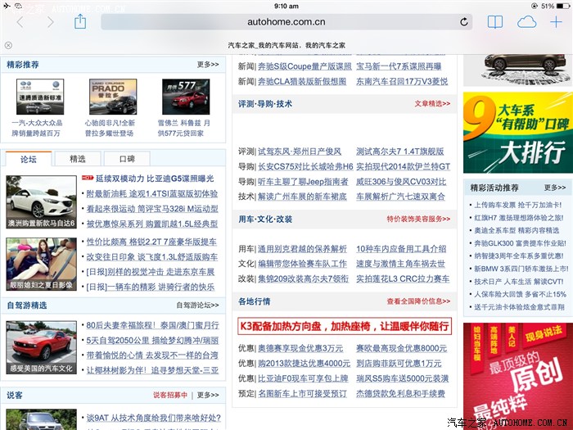The width and height of the screenshot is (573, 430).
Task: Open the Share sheet icon
Action: (80, 21)
